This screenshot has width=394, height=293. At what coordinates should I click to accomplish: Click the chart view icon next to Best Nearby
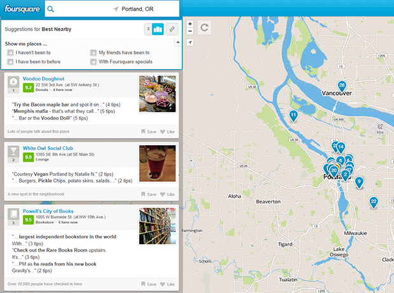click(158, 29)
